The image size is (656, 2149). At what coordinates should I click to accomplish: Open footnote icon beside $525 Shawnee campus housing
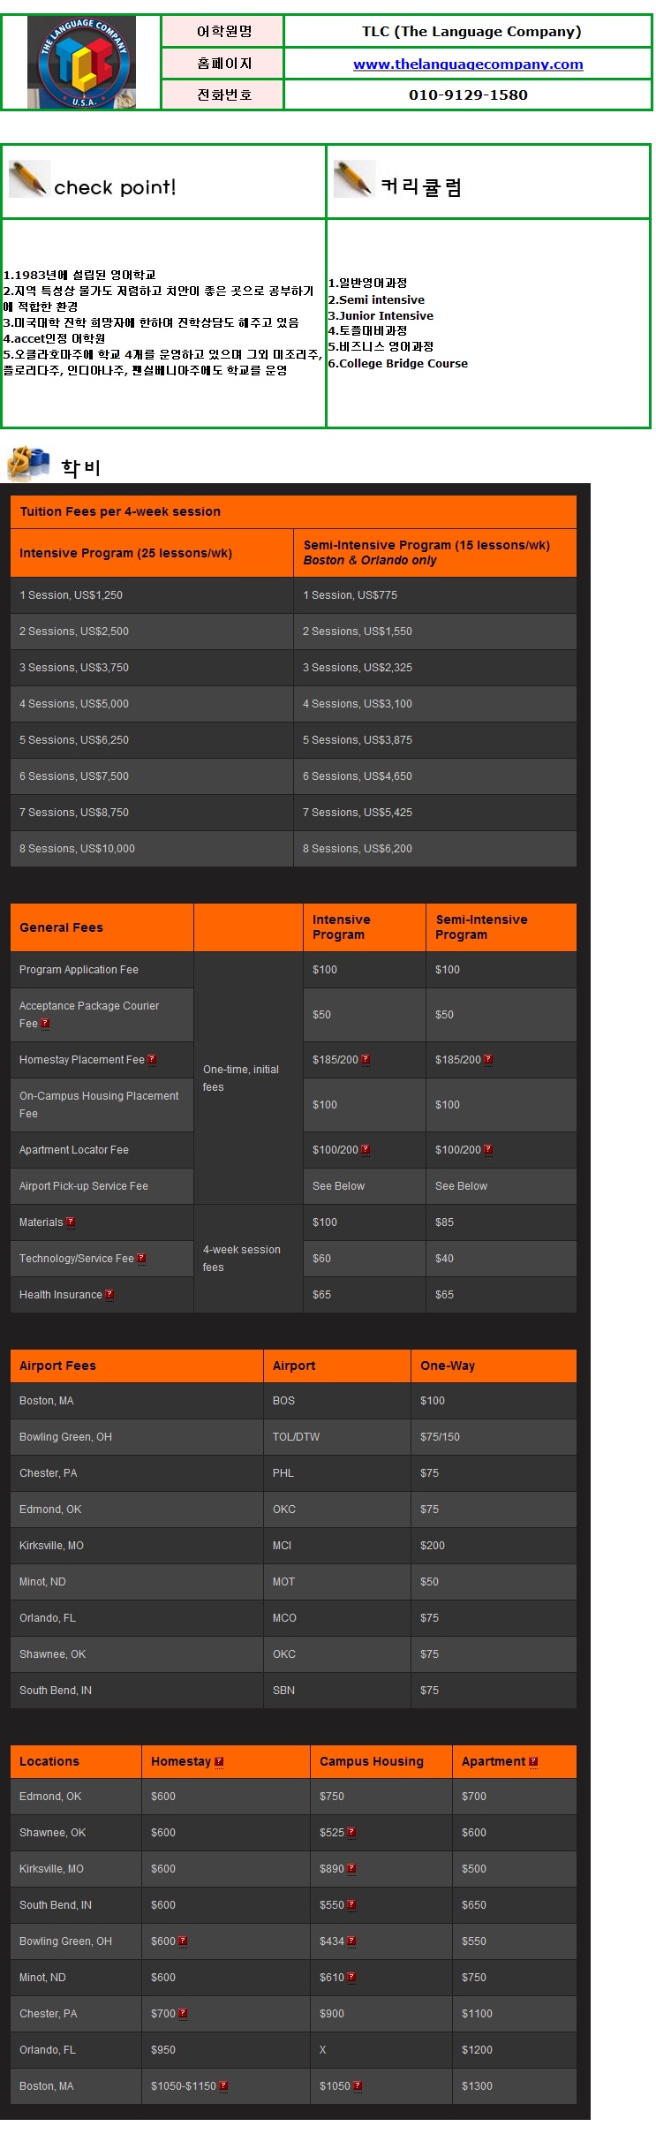pyautogui.click(x=351, y=1832)
